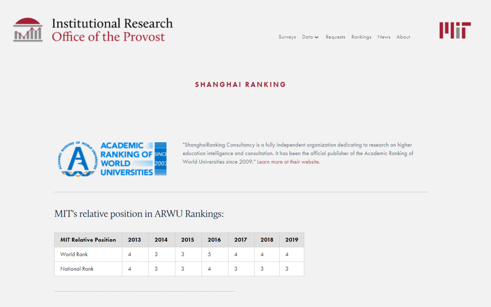Viewport: 491px width, 307px height.
Task: Select the 2018 column header
Action: 267,240
